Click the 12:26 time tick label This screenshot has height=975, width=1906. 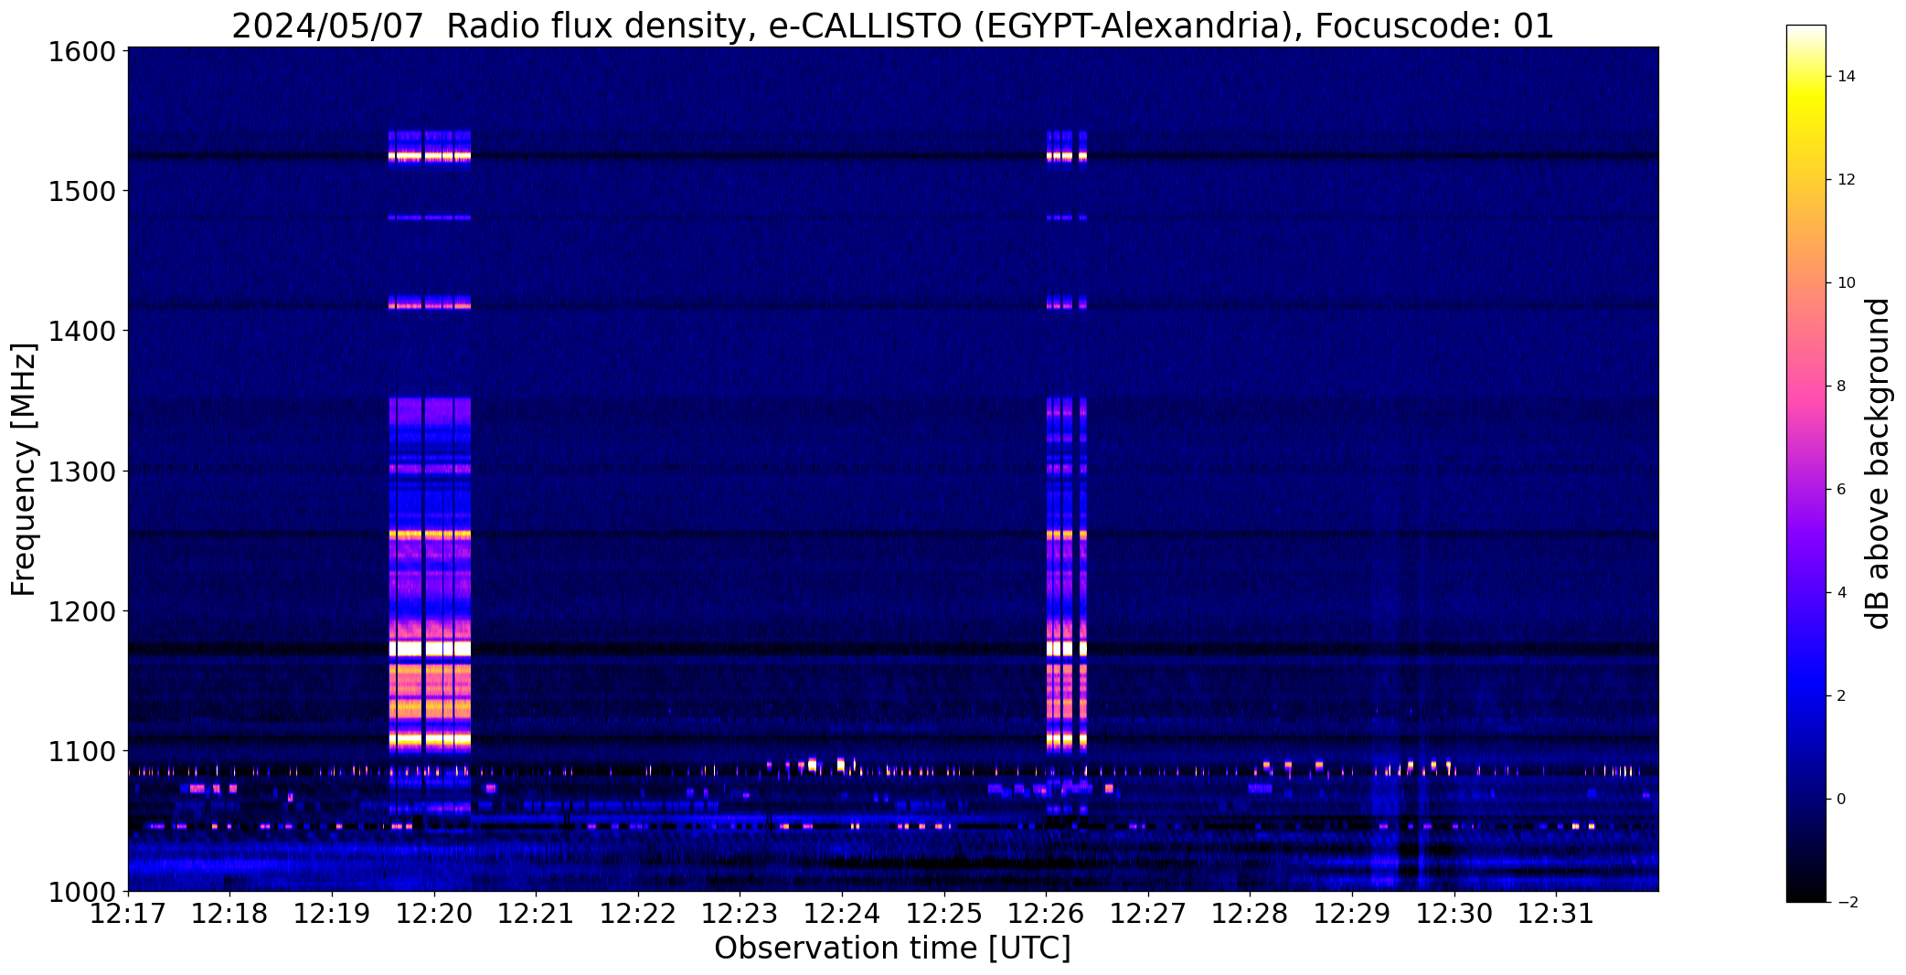click(x=1046, y=913)
